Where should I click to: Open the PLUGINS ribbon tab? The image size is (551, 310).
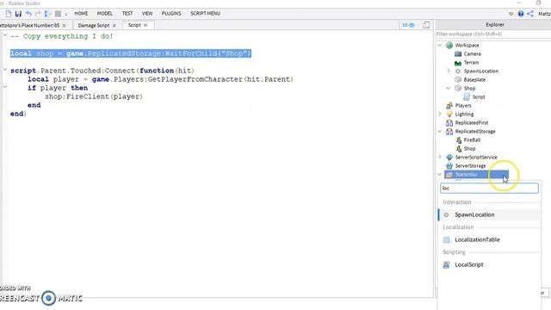(171, 14)
